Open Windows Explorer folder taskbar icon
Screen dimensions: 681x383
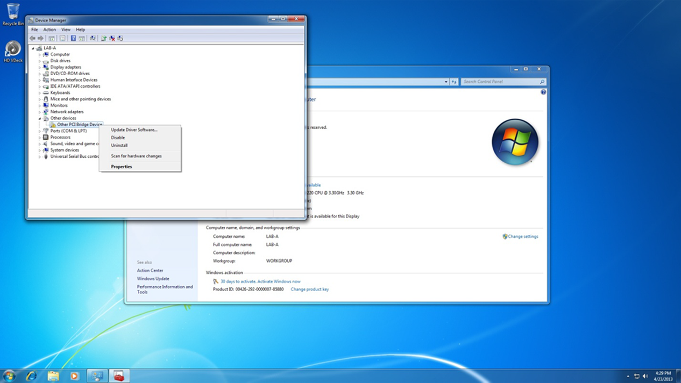[x=53, y=375]
